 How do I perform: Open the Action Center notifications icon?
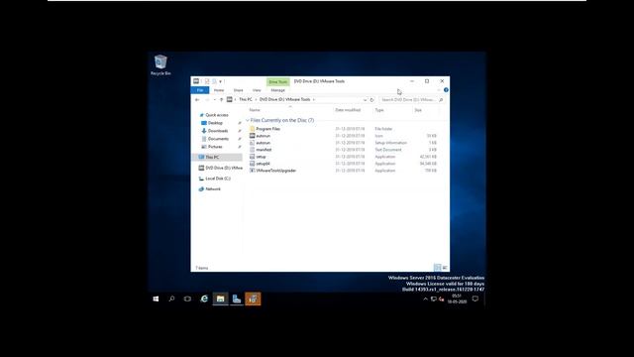pos(475,299)
